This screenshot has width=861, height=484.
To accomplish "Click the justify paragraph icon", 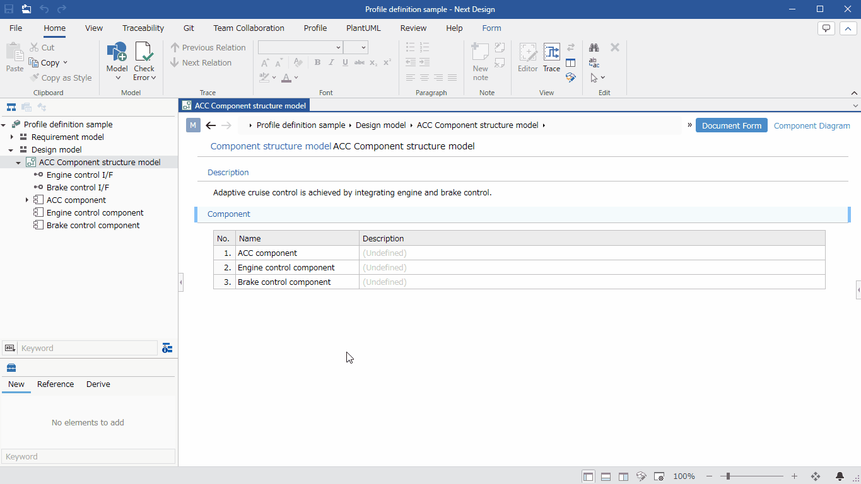I will pyautogui.click(x=452, y=78).
